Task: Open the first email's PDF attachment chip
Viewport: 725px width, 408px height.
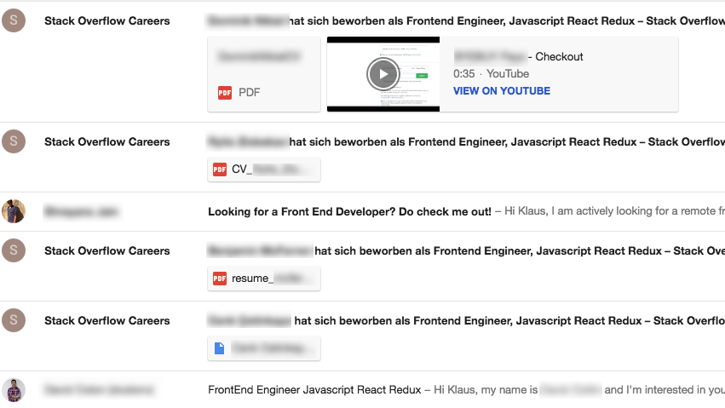Action: tap(264, 74)
